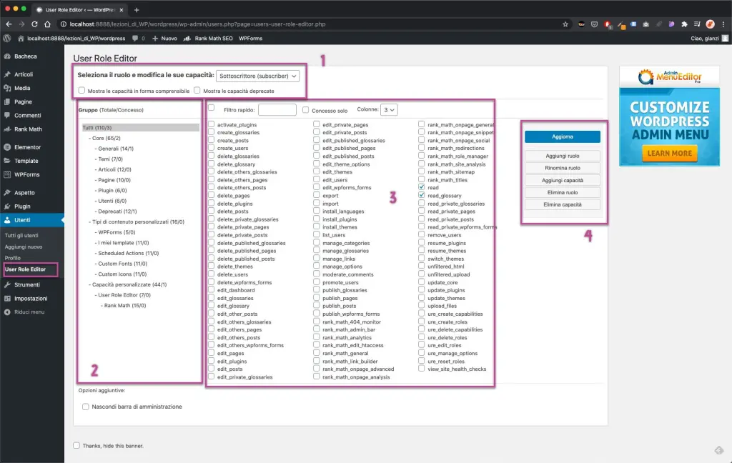Click the Articoli pin icon
This screenshot has height=463, width=732.
click(x=7, y=74)
